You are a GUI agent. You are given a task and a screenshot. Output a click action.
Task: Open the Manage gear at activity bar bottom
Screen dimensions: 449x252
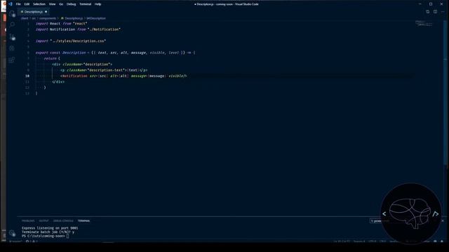tap(12, 233)
